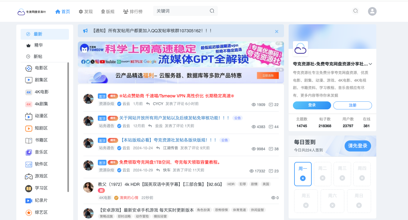Viewport: 408px width, 220px height.
Task: Dismiss the QQ group announcement banner
Action: click(x=276, y=31)
